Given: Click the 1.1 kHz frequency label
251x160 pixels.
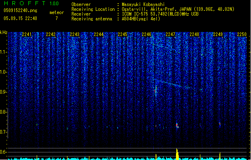Looking at the screenshot, I should [x=4, y=52].
